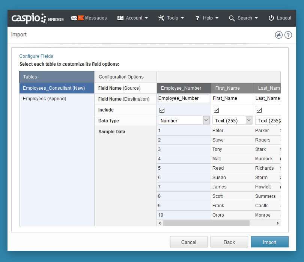Image resolution: width=304 pixels, height=262 pixels.
Task: Click sample data cell Peter
Action: pyautogui.click(x=232, y=131)
